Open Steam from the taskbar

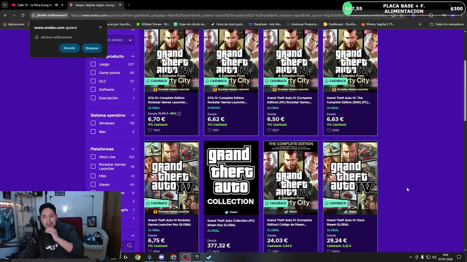(x=209, y=257)
